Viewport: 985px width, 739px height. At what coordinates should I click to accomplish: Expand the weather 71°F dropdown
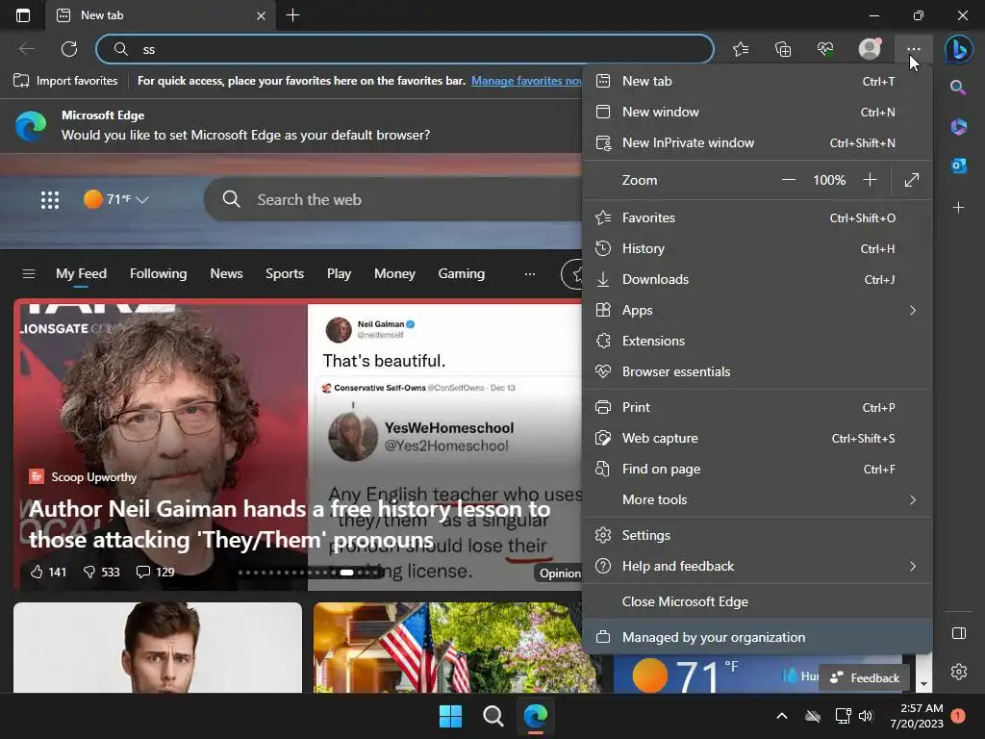[116, 199]
